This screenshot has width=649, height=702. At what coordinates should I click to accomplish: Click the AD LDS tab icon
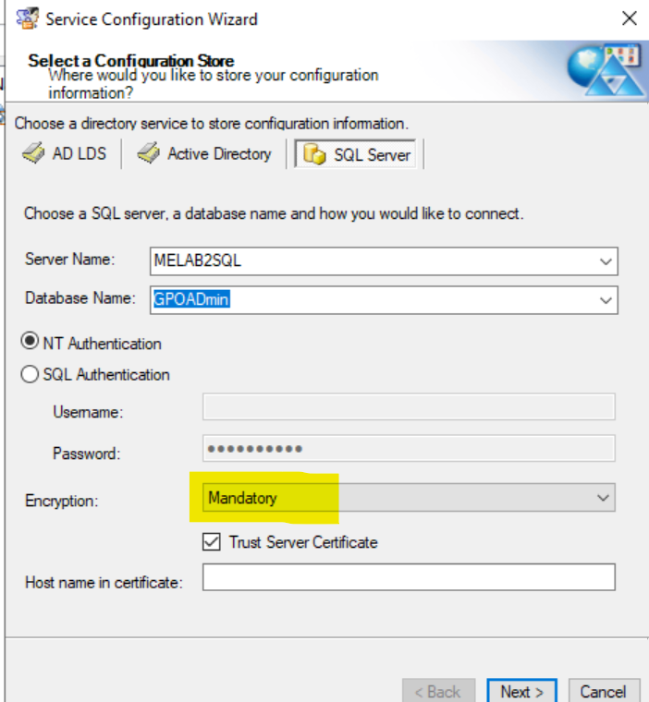[x=34, y=154]
